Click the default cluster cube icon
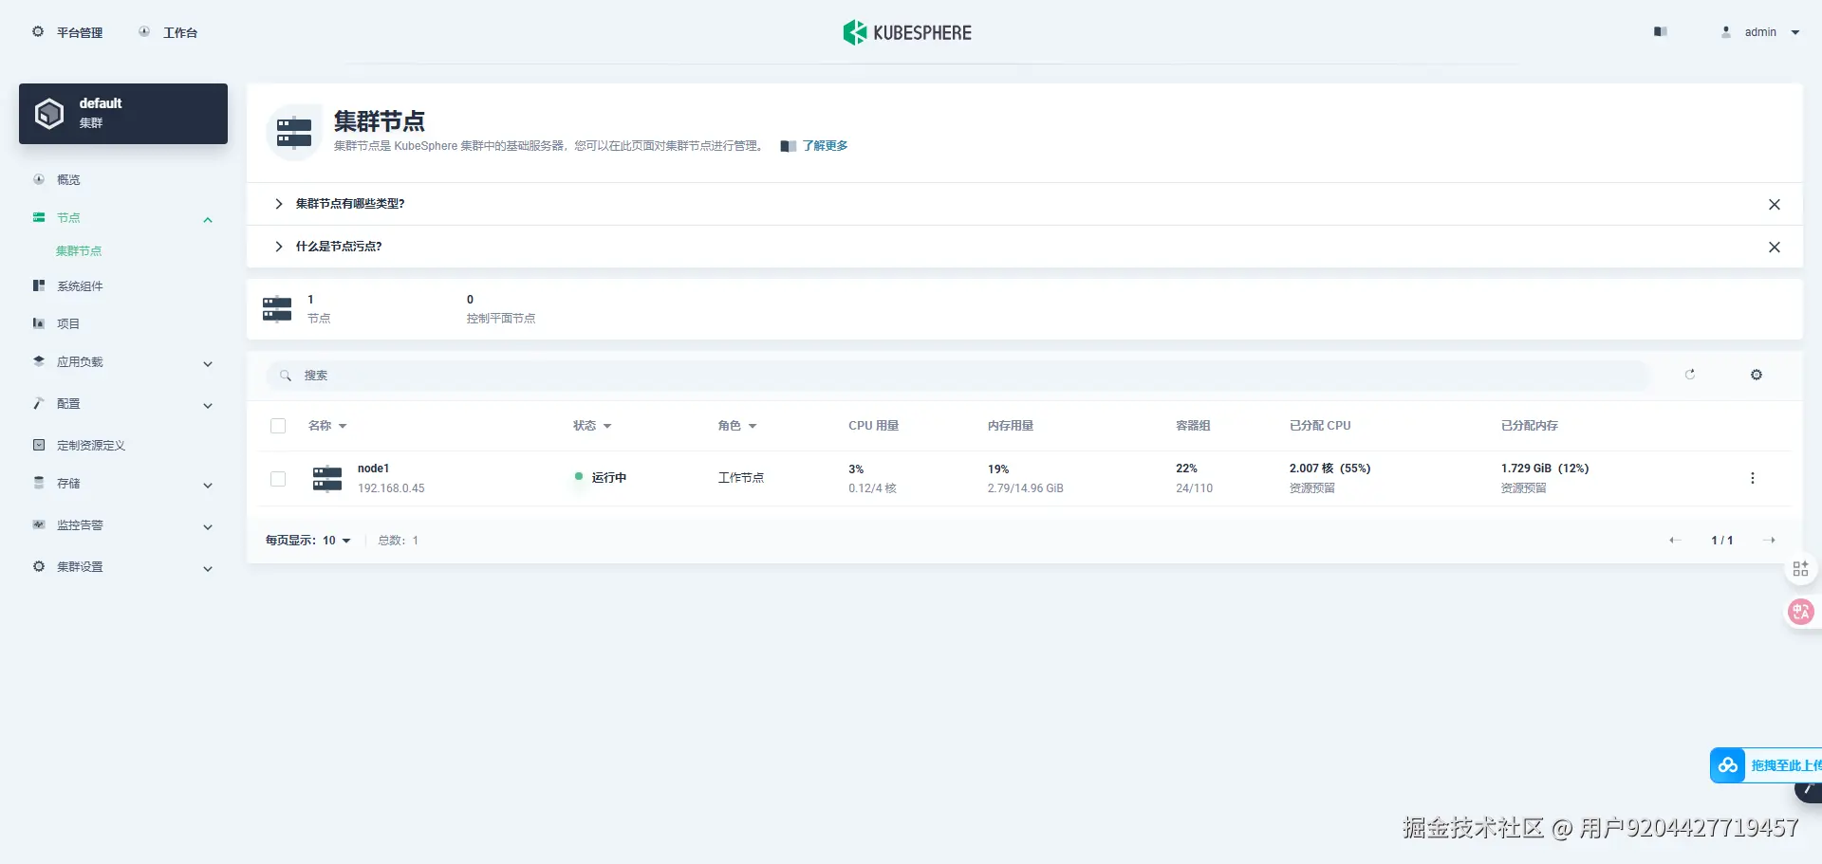The image size is (1822, 864). (x=49, y=114)
